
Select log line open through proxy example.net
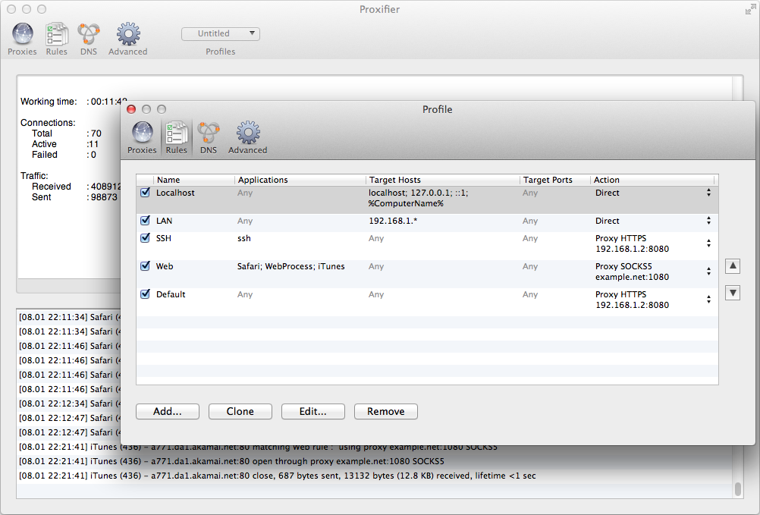[231, 461]
